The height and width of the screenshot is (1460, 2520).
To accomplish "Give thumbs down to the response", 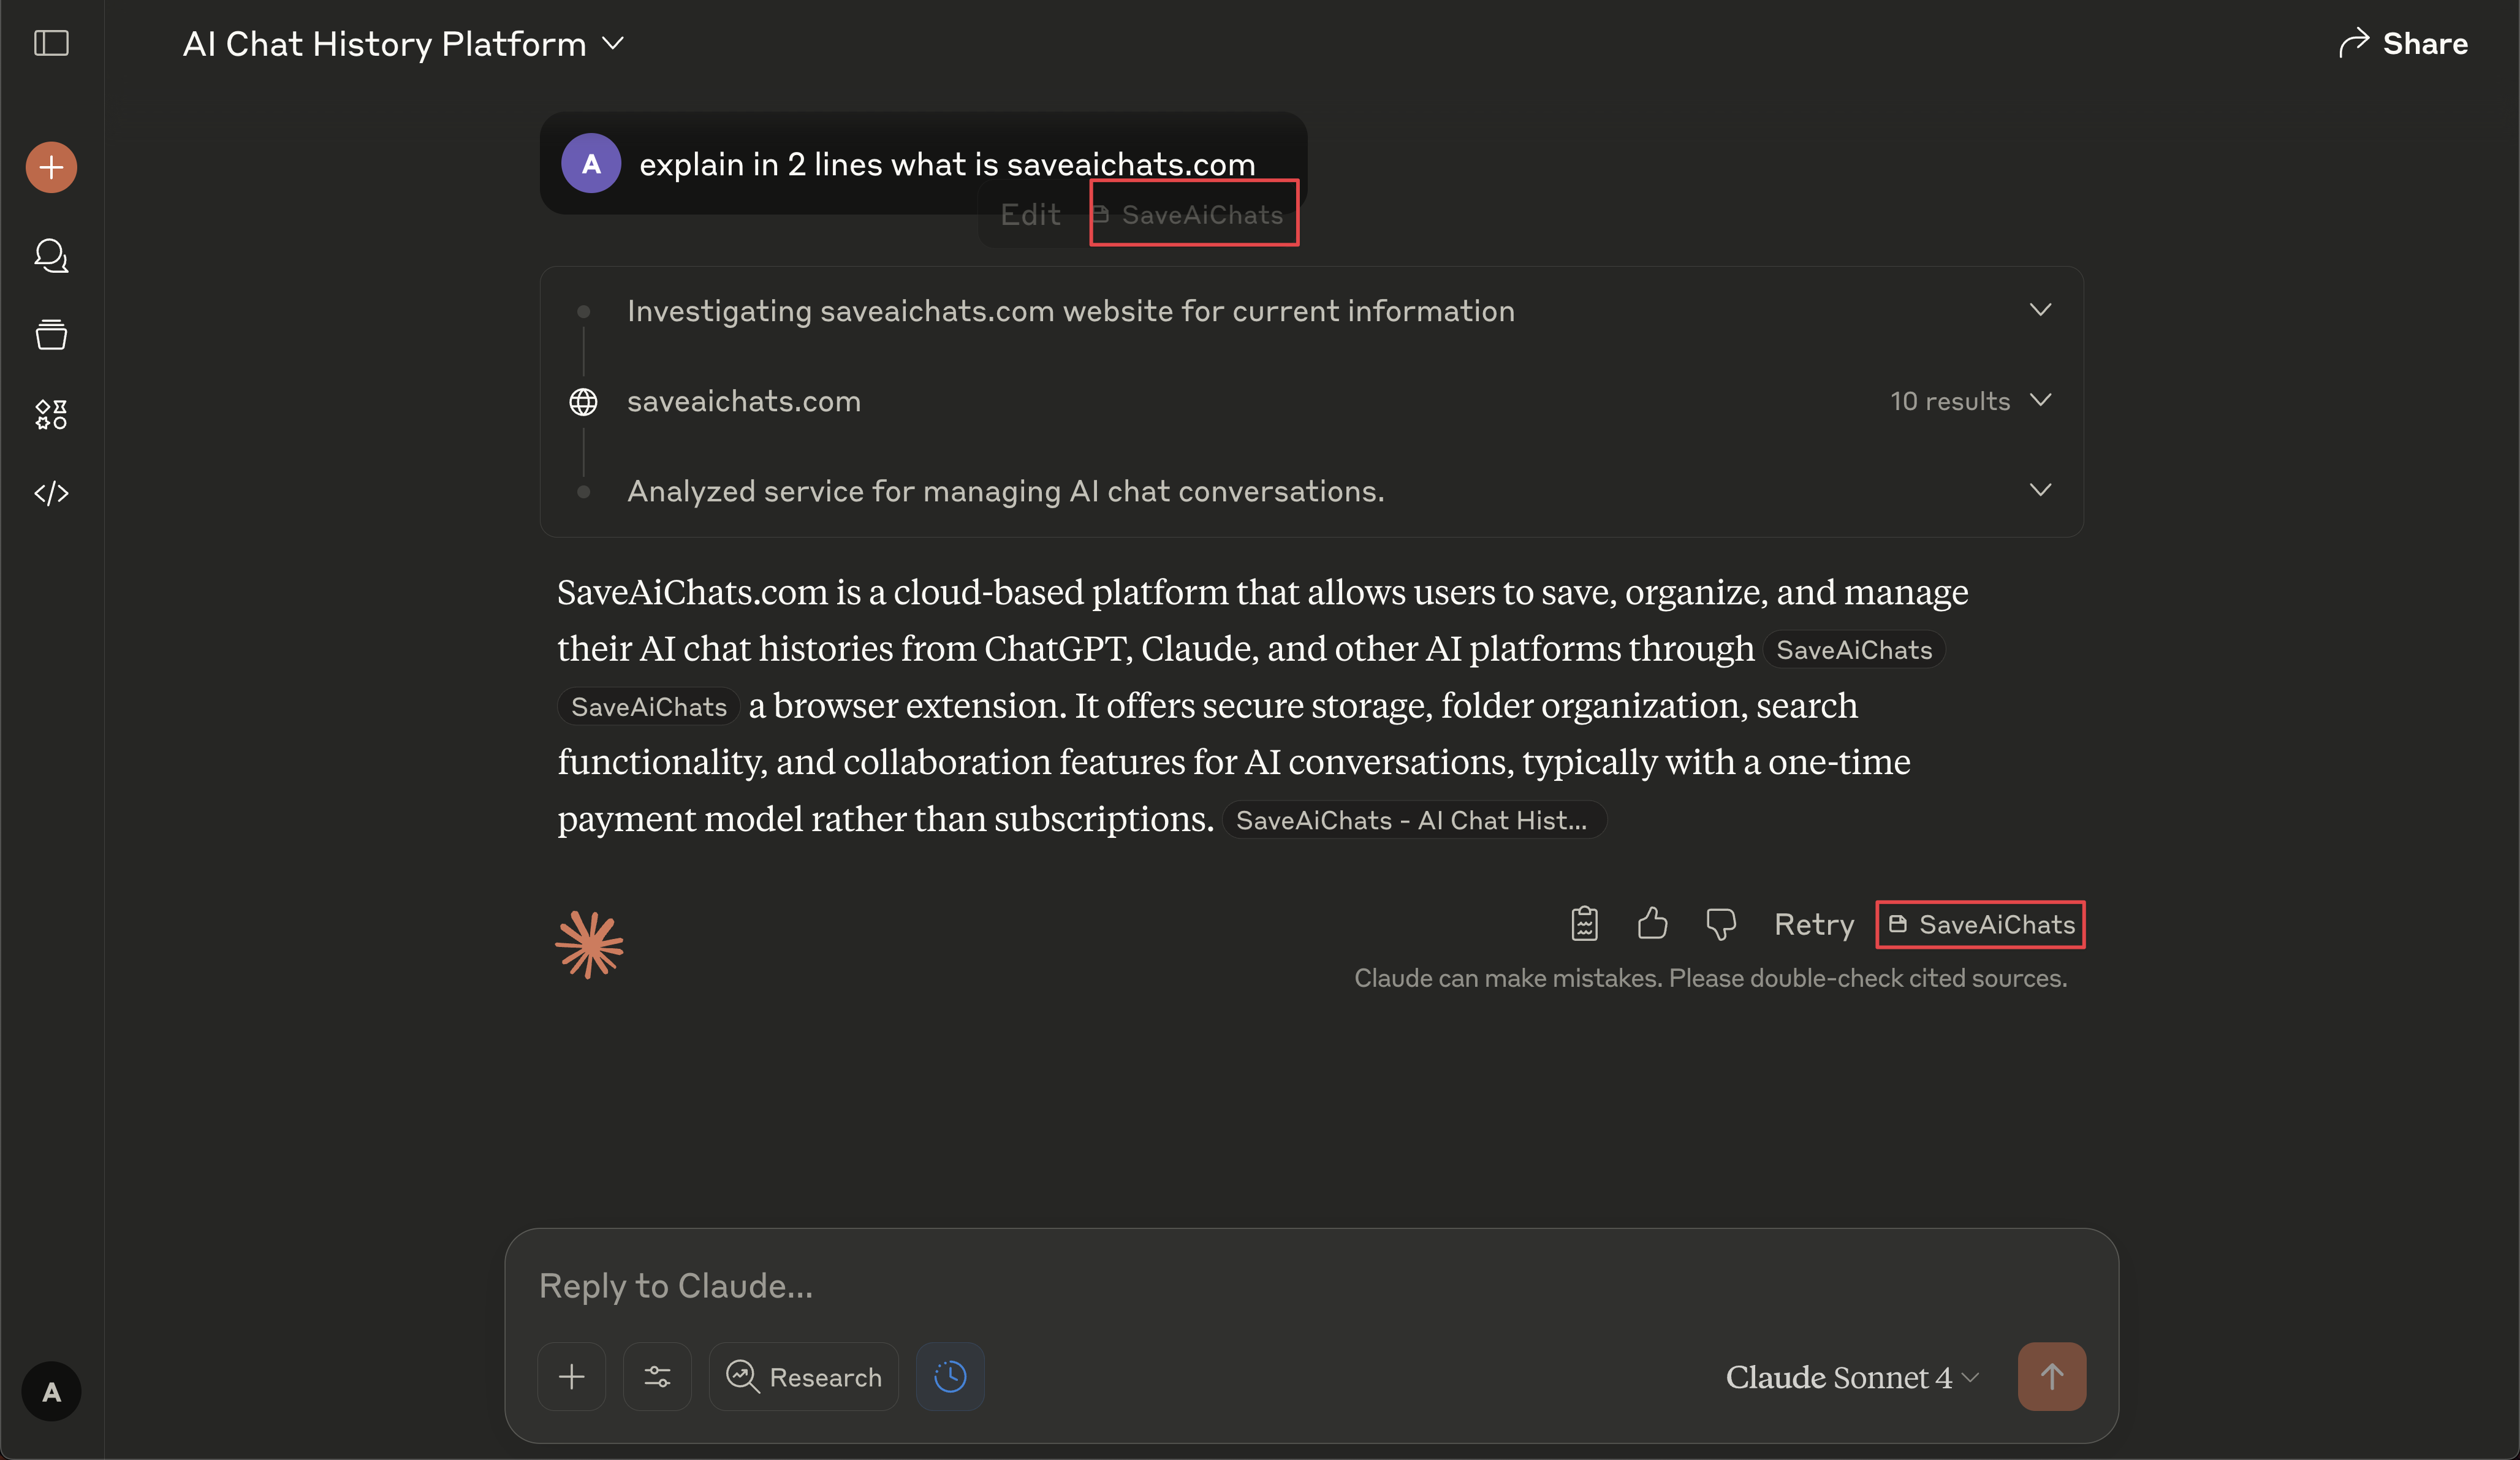I will point(1720,924).
